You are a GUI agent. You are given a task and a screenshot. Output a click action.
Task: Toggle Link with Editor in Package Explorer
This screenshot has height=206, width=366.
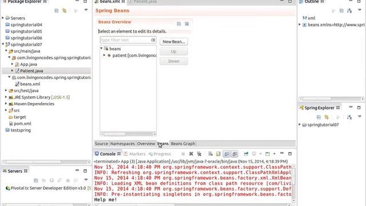click(x=65, y=11)
